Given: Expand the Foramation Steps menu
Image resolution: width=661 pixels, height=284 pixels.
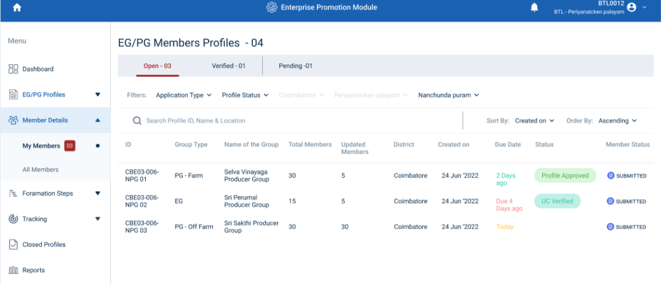Looking at the screenshot, I should coord(97,193).
